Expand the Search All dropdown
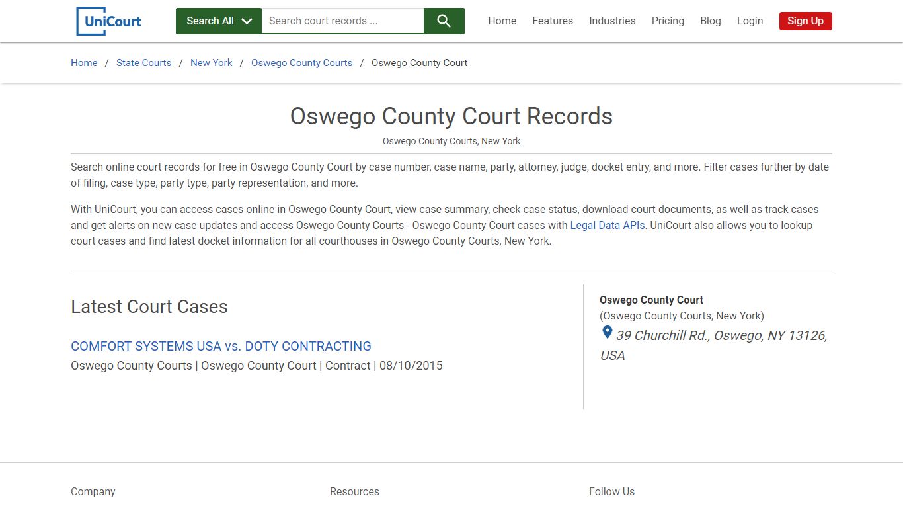This screenshot has height=508, width=903. (219, 21)
